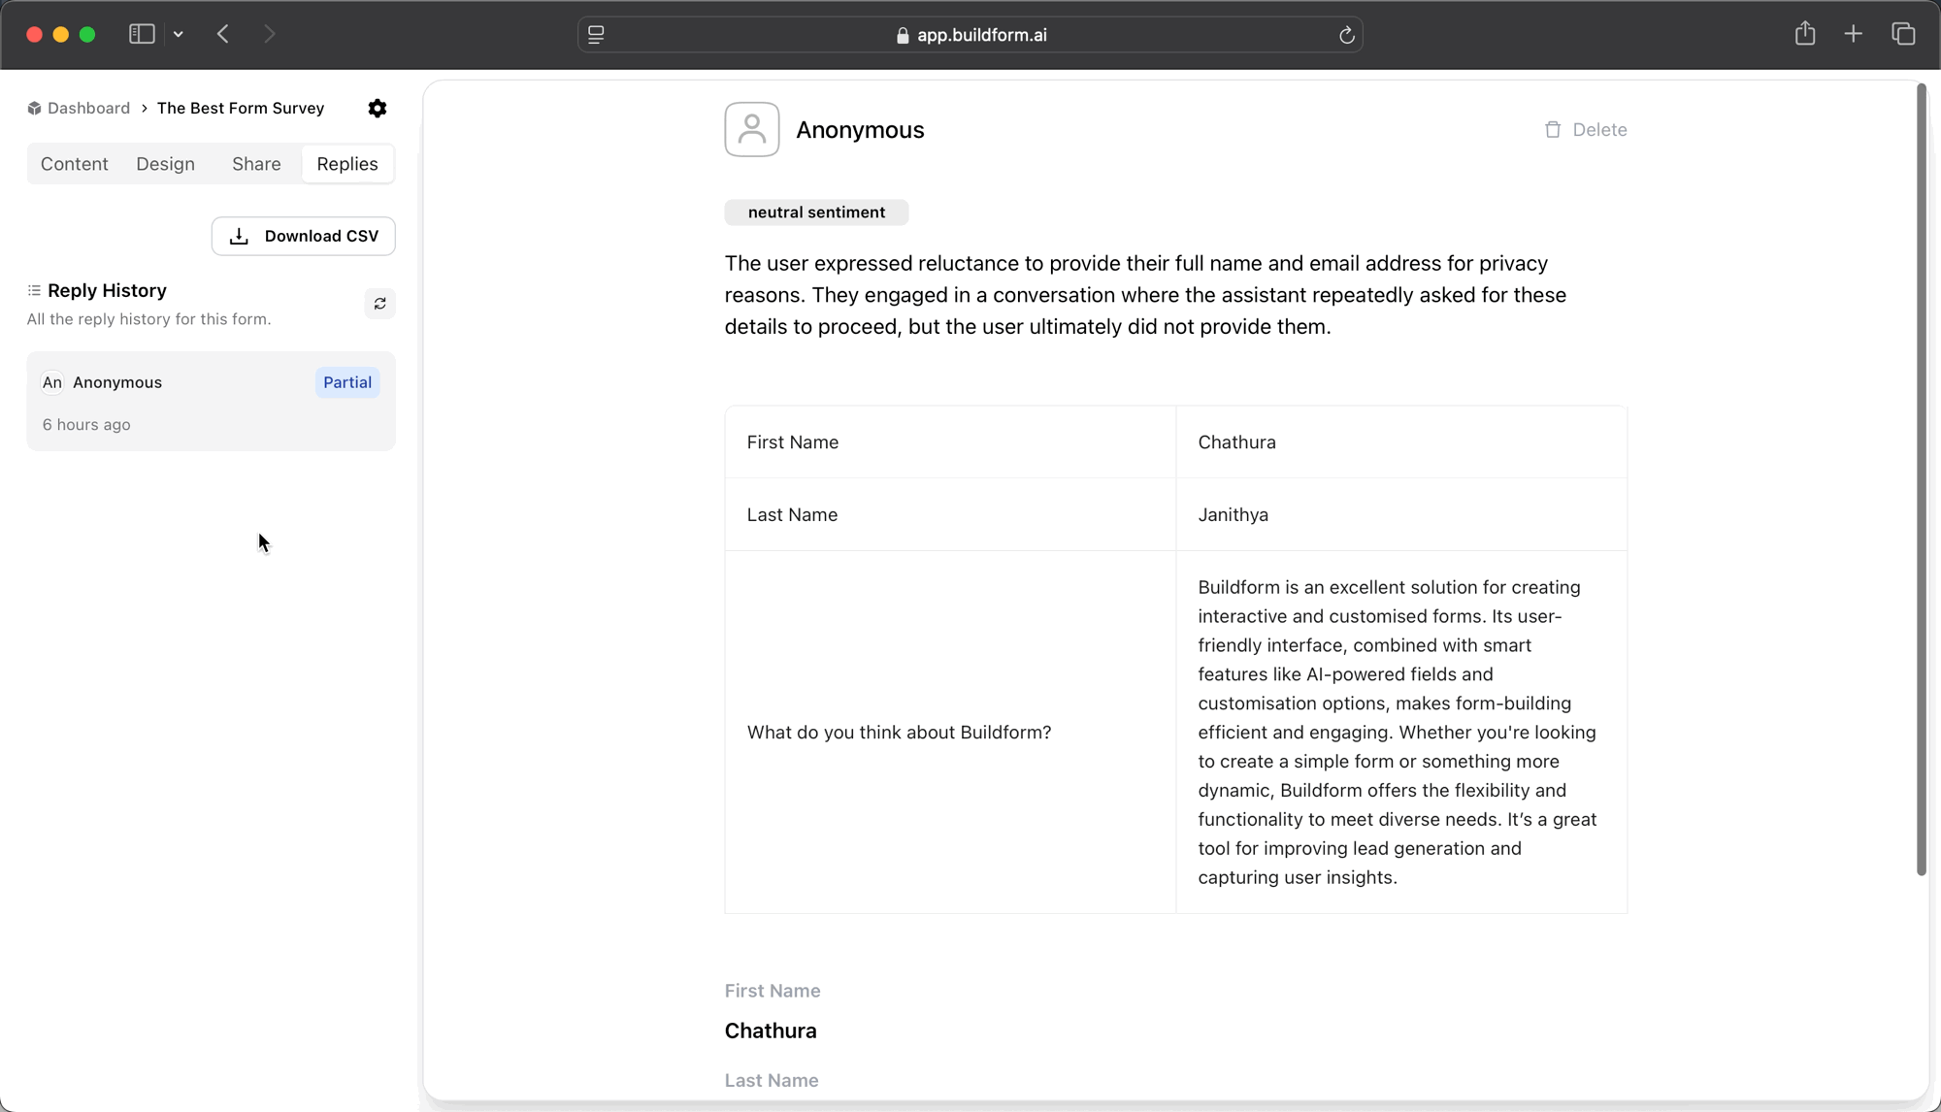Click the Reply History list icon
Viewport: 1941px width, 1112px height.
[x=34, y=290]
